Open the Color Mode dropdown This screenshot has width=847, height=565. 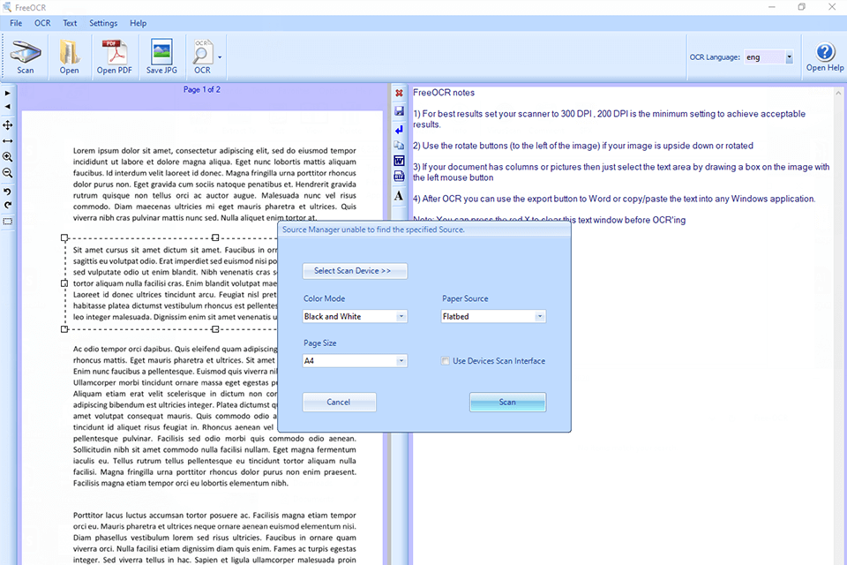(401, 316)
